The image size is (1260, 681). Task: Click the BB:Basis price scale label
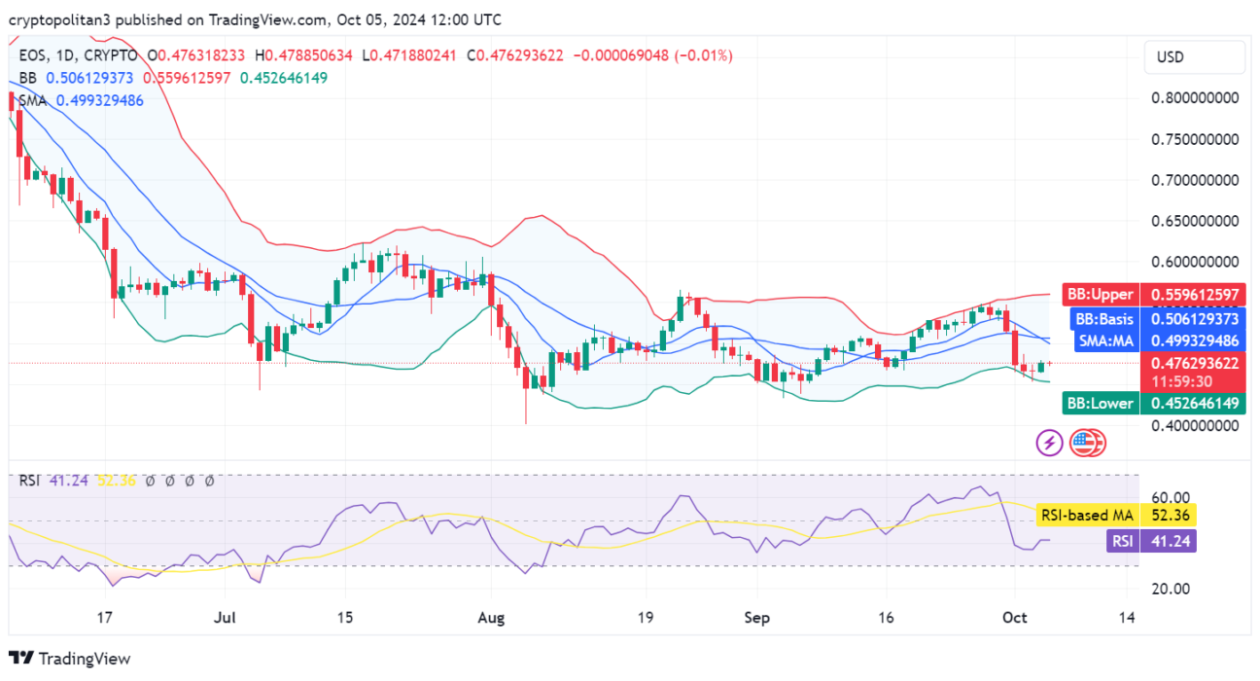[1103, 319]
